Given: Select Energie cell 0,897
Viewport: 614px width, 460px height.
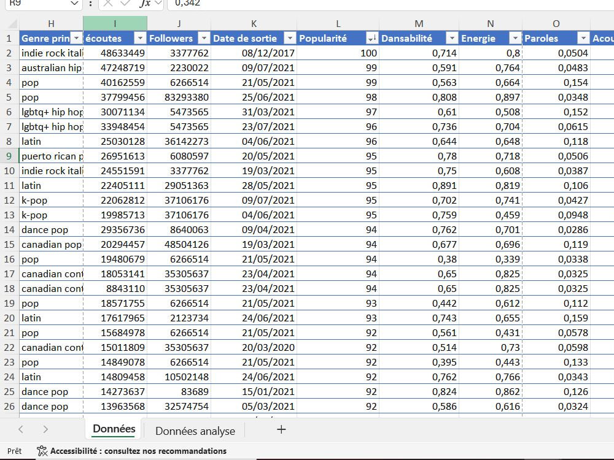Looking at the screenshot, I should pos(490,97).
